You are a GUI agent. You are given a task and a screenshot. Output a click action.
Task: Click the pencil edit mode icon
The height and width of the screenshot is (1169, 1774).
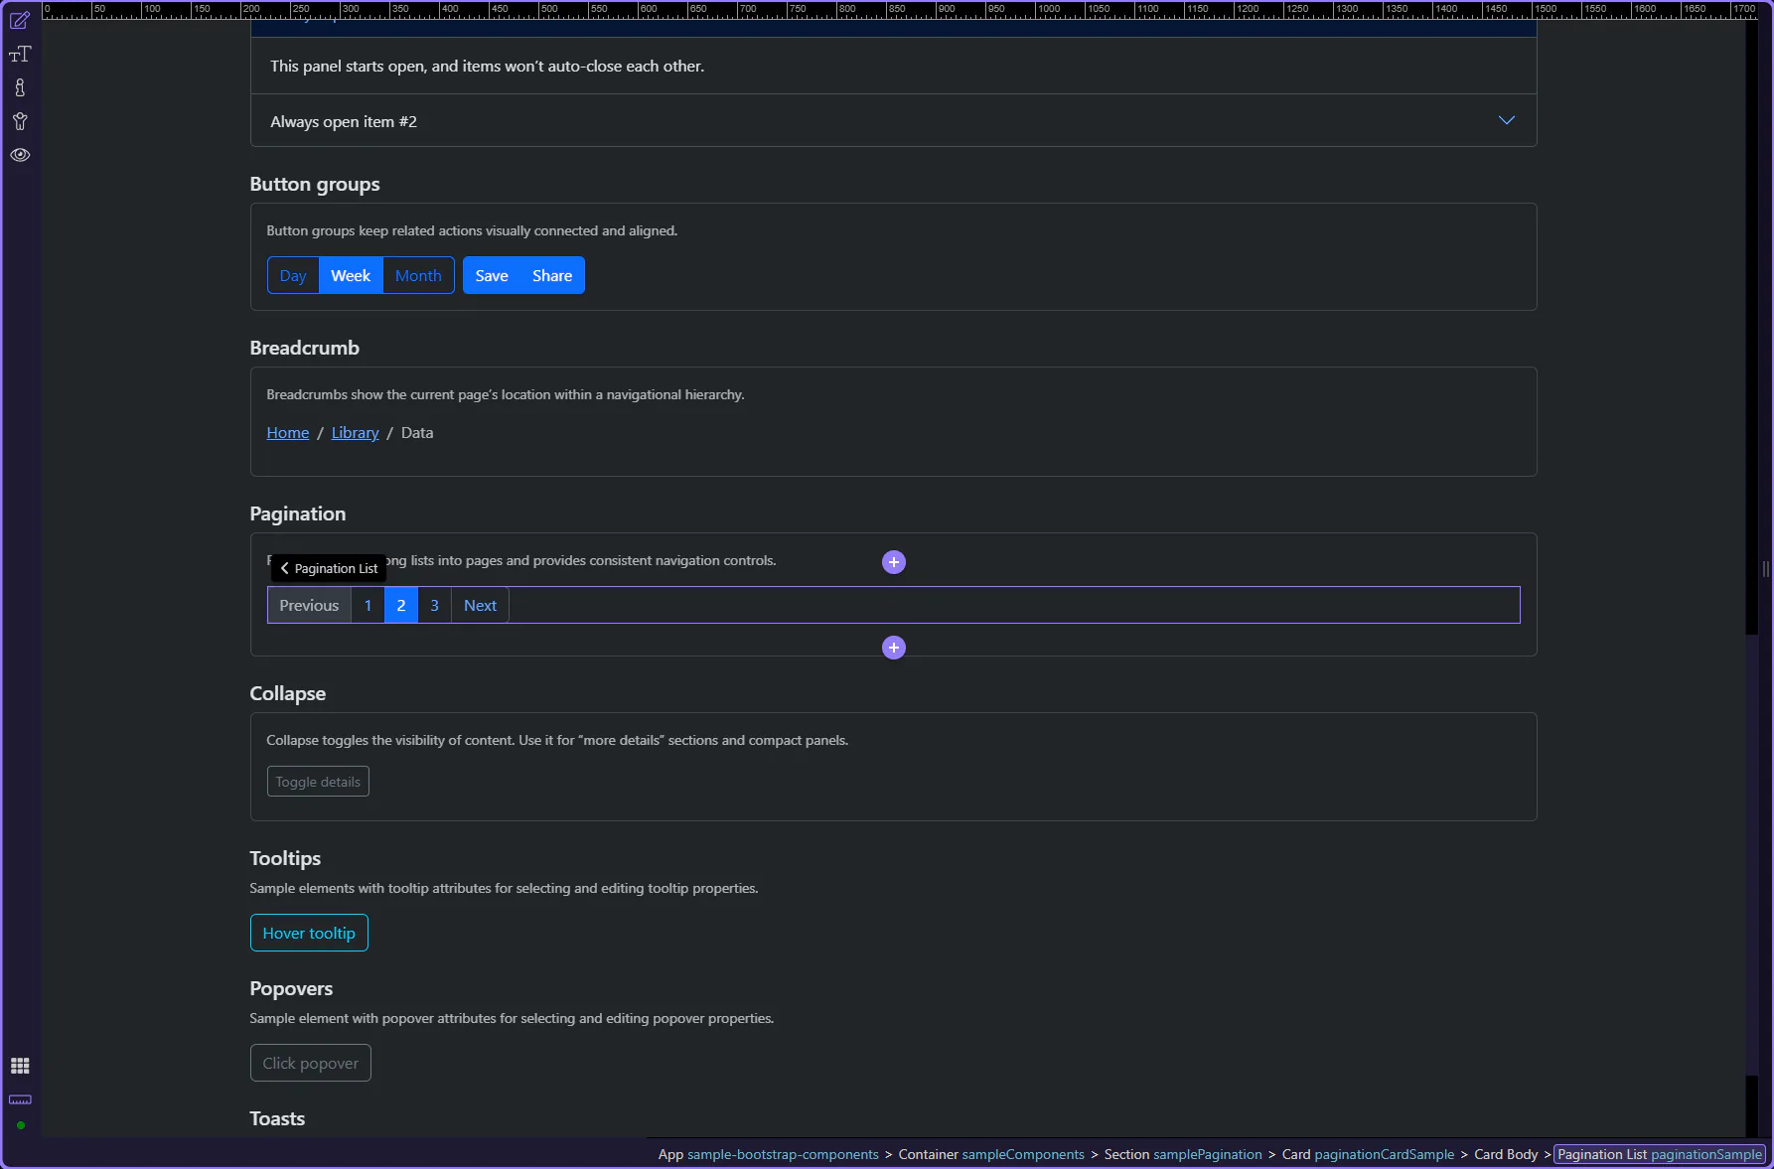(20, 21)
